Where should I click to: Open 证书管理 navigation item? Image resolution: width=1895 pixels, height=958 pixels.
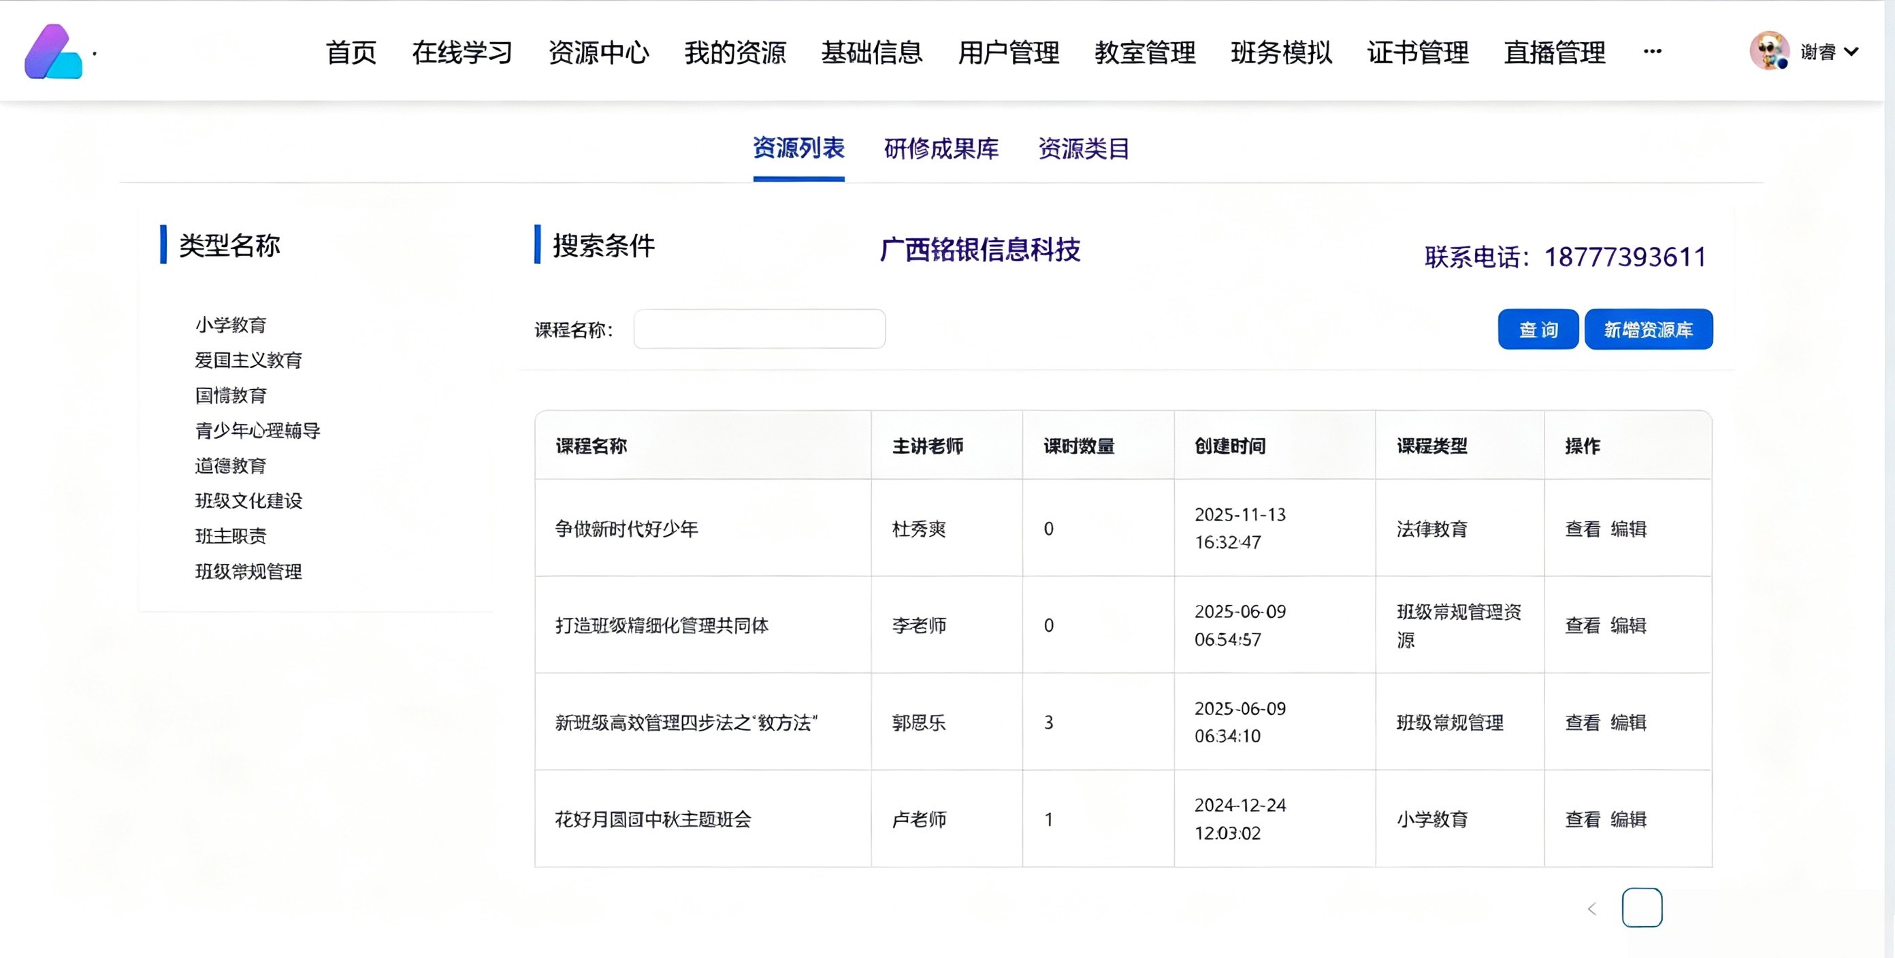coord(1418,52)
